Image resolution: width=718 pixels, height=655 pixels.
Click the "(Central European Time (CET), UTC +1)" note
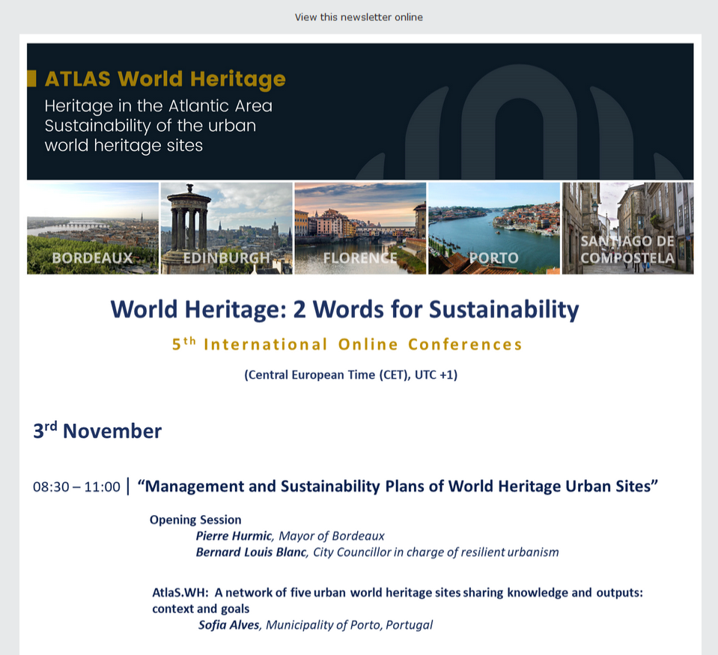350,375
